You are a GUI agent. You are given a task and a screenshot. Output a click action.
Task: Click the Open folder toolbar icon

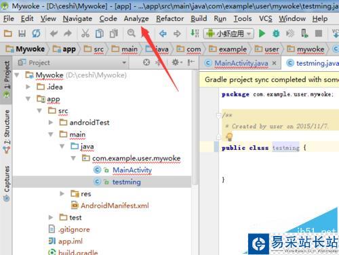click(x=8, y=33)
